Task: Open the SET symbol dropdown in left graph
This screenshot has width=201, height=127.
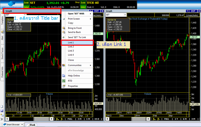Action: point(25,15)
